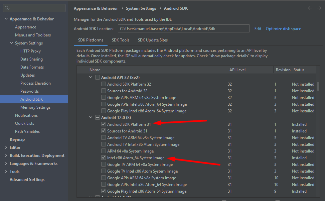
Task: Click the Android SDK Location path field
Action: (x=183, y=29)
